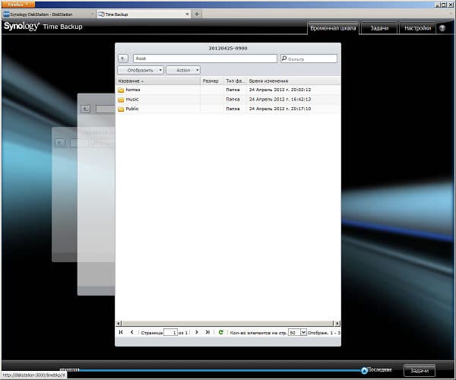Sort by the Размер column header

(x=212, y=81)
